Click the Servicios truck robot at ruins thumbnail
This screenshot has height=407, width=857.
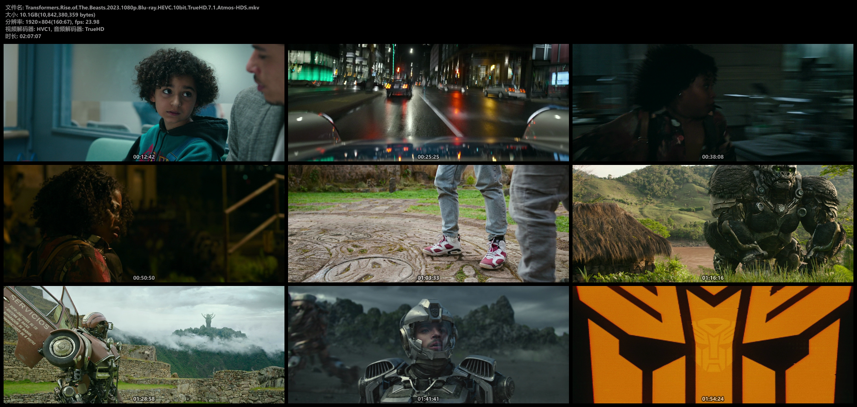144,344
